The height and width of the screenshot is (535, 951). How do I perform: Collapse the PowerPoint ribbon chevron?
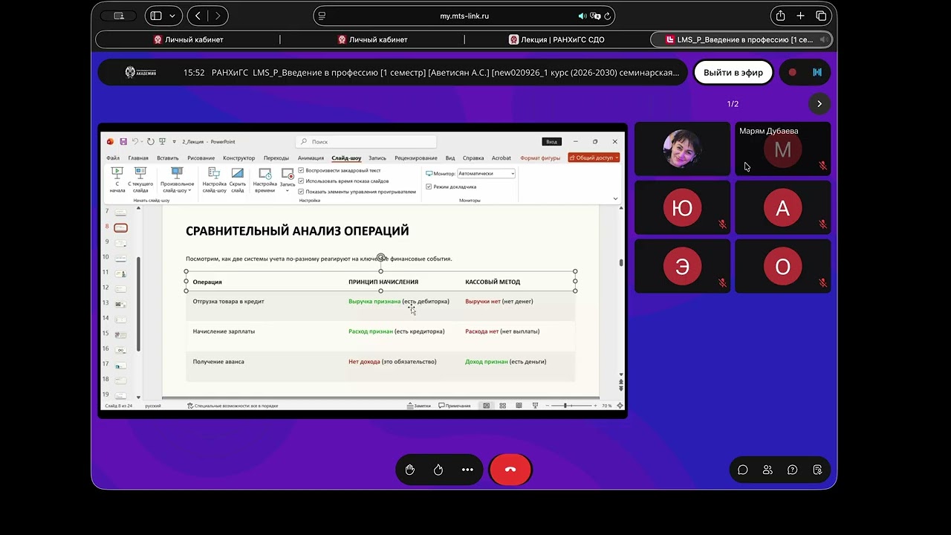pos(615,198)
